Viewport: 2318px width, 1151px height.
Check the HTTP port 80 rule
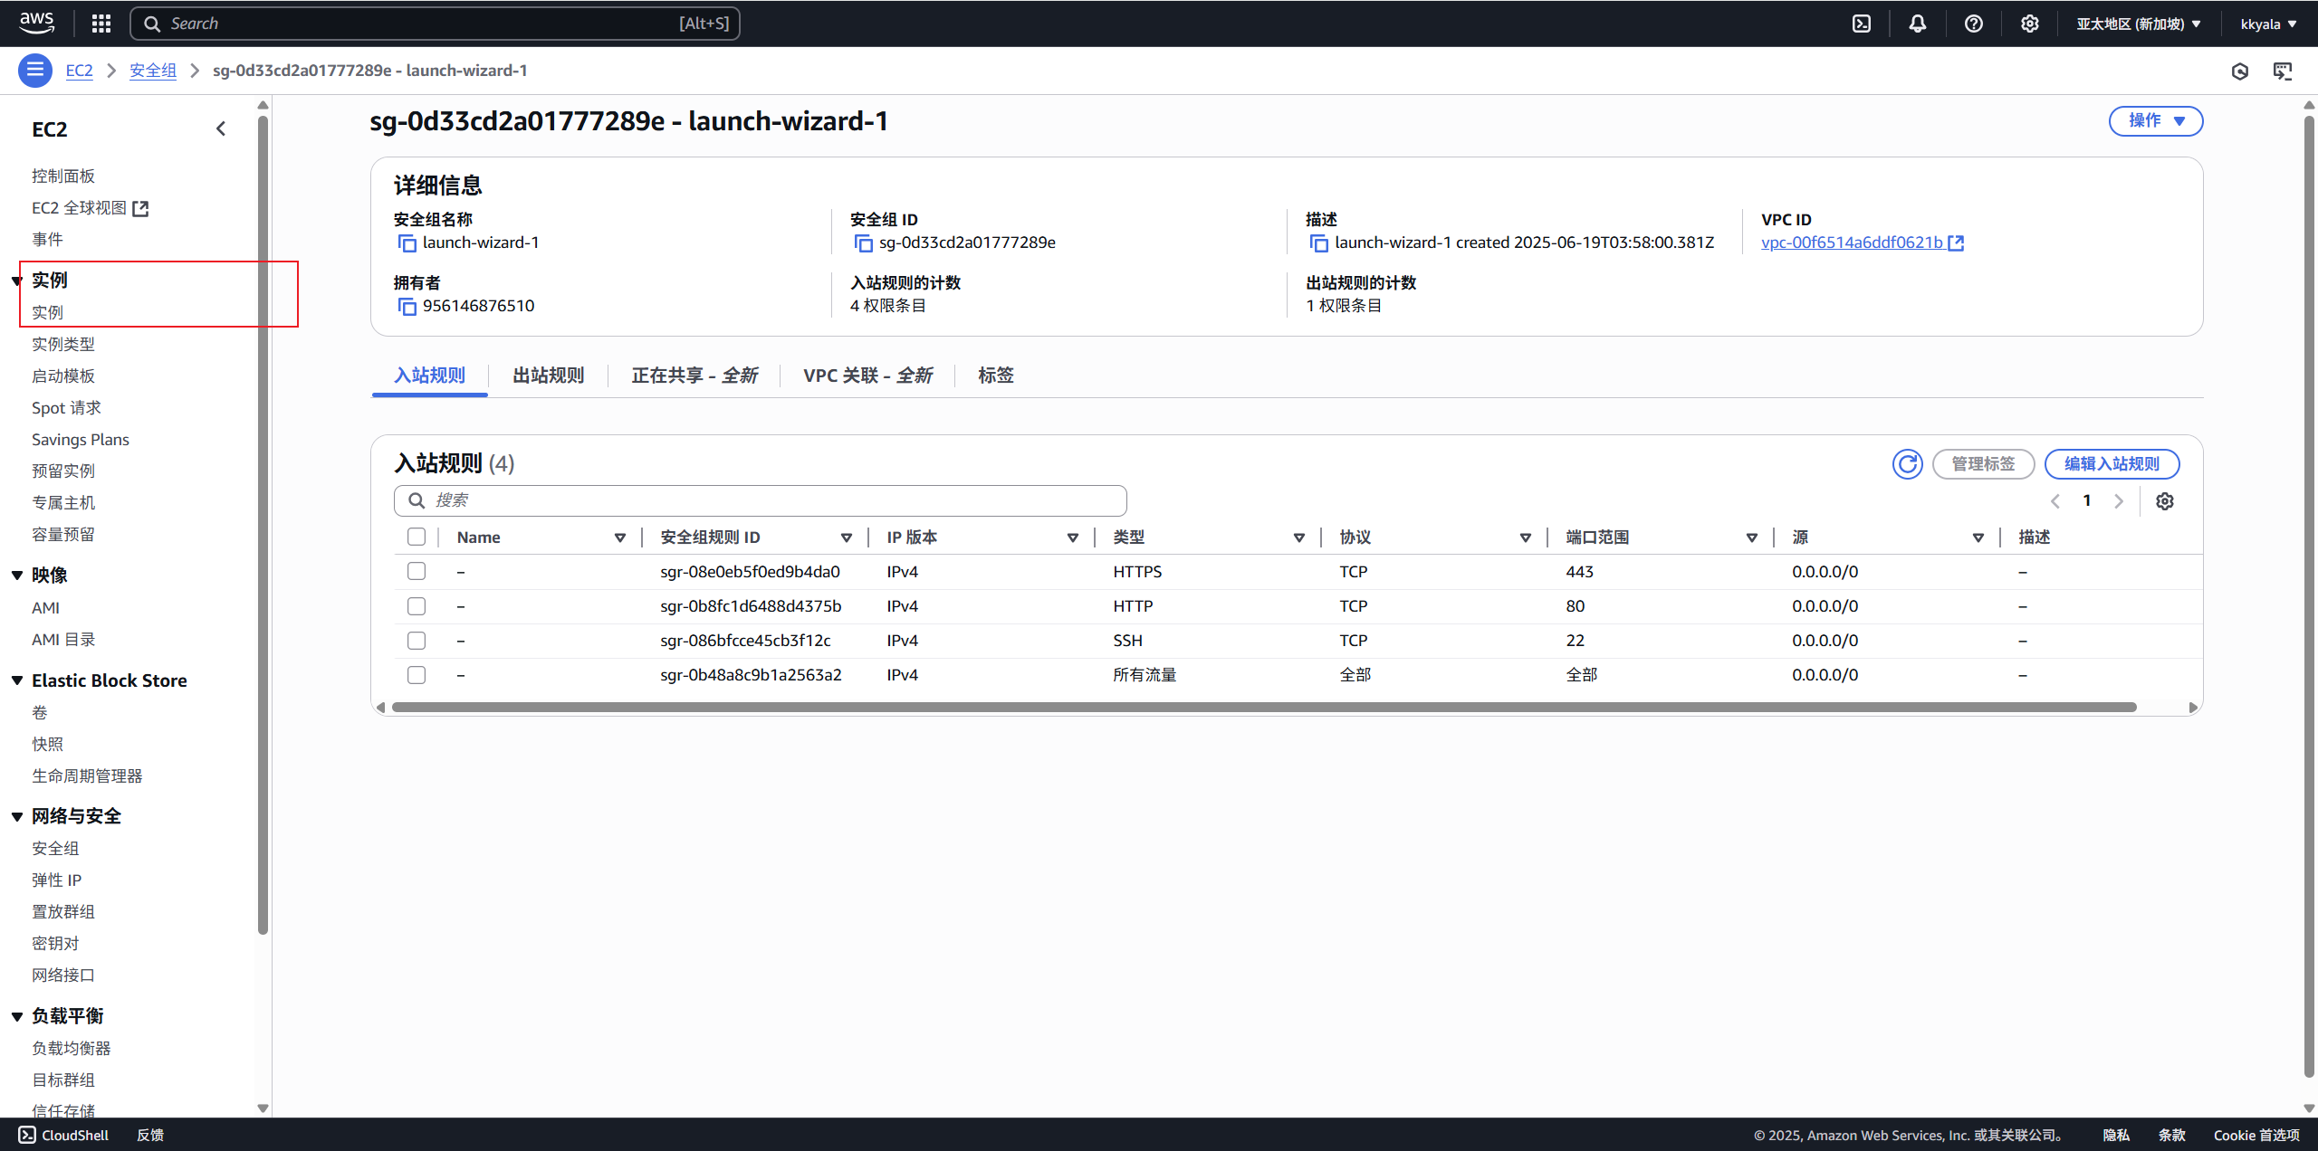pyautogui.click(x=417, y=605)
